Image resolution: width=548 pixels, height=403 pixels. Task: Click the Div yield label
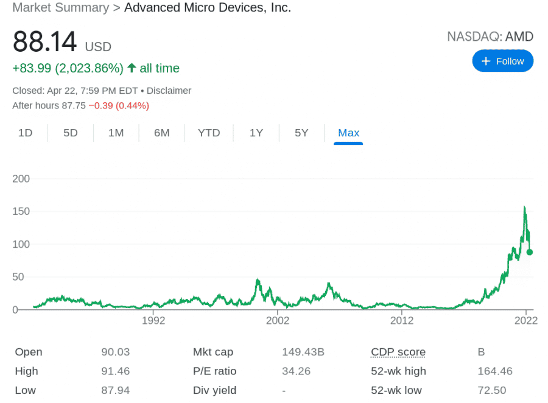pyautogui.click(x=214, y=390)
